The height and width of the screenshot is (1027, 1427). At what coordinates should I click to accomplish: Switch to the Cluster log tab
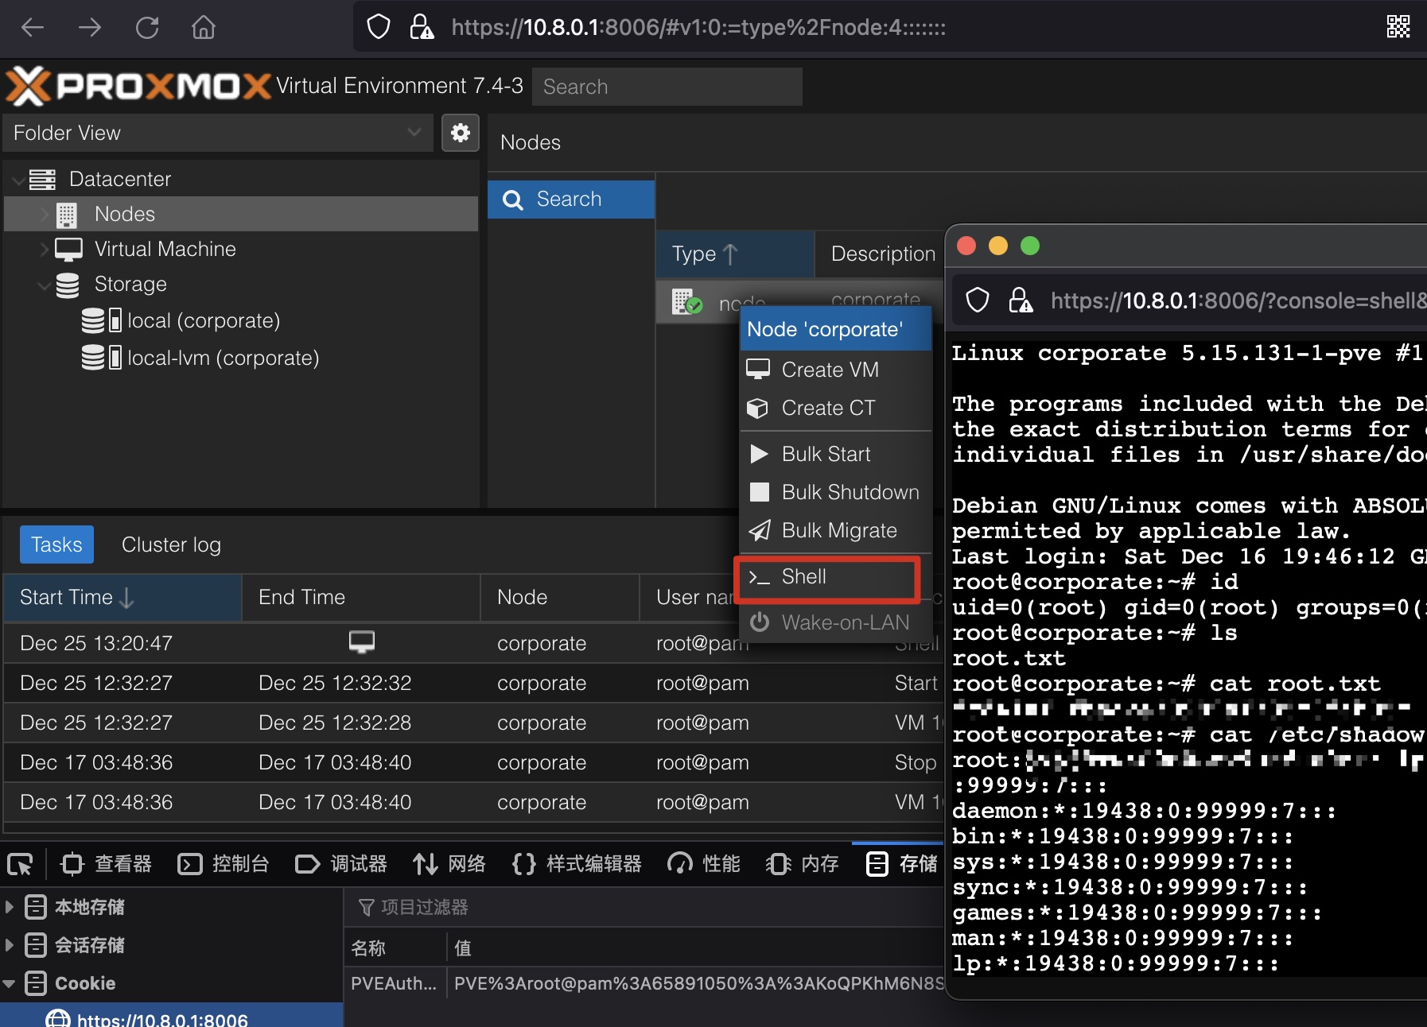171,545
